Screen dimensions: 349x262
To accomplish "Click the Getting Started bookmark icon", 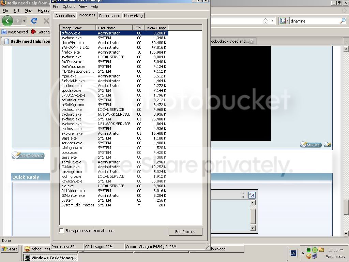I will pos(33,32).
